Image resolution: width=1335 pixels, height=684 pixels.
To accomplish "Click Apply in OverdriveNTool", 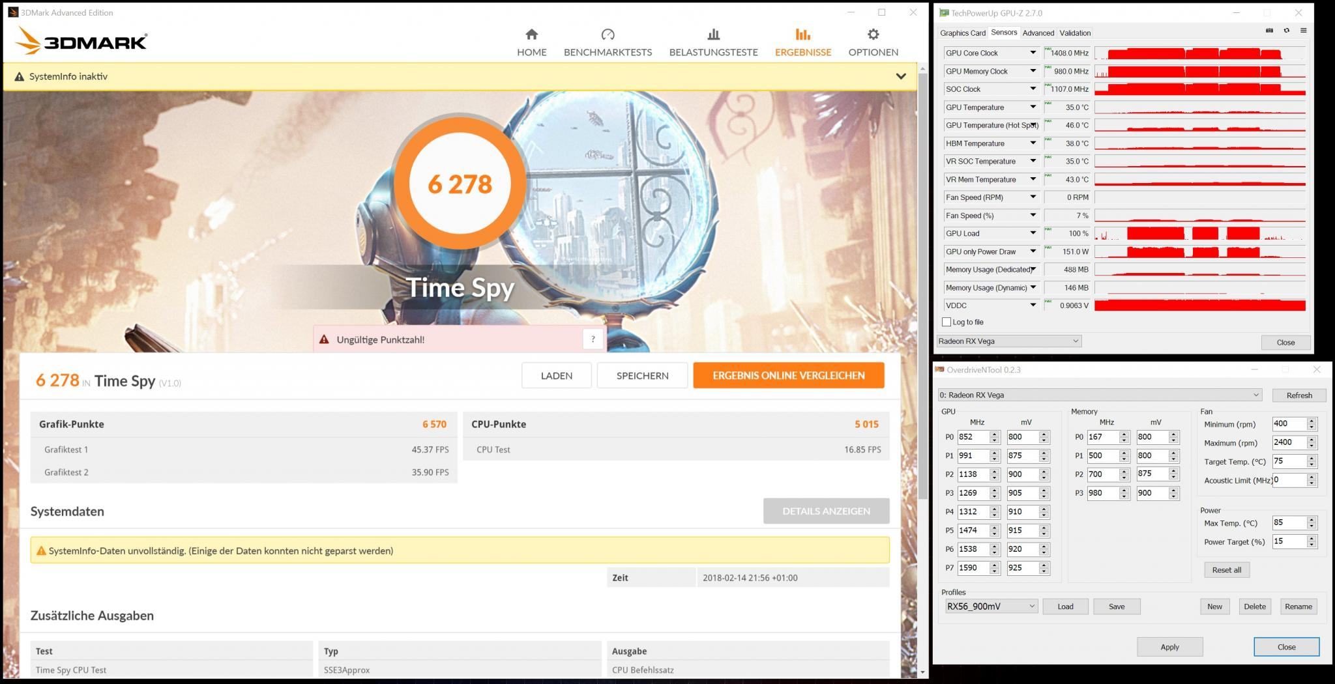I will [x=1169, y=647].
